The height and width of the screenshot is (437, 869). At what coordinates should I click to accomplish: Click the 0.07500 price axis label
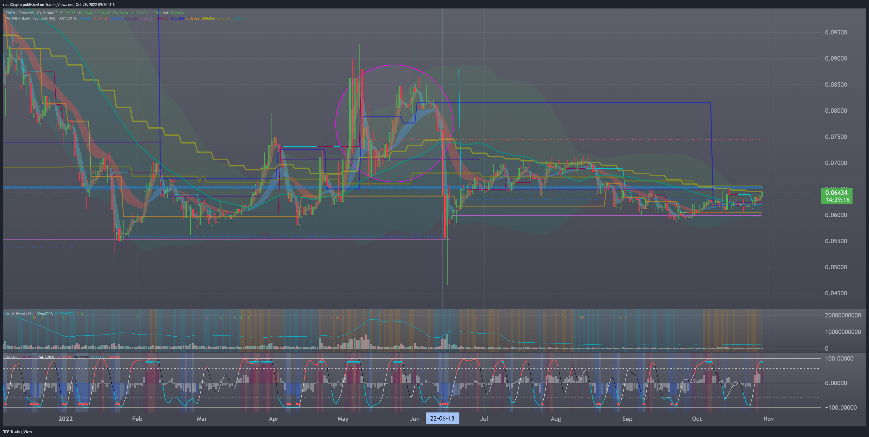click(836, 137)
